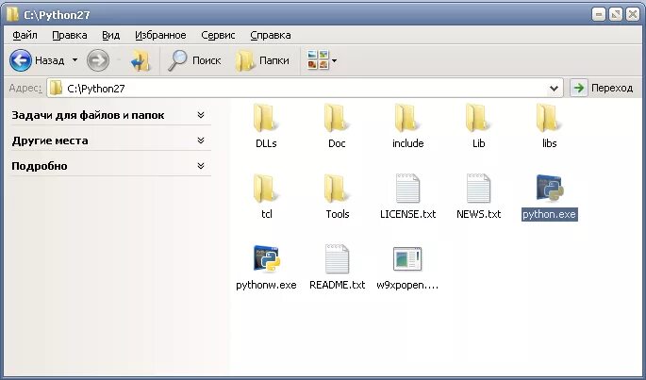Toggle the Папки folders pane button

click(x=262, y=60)
